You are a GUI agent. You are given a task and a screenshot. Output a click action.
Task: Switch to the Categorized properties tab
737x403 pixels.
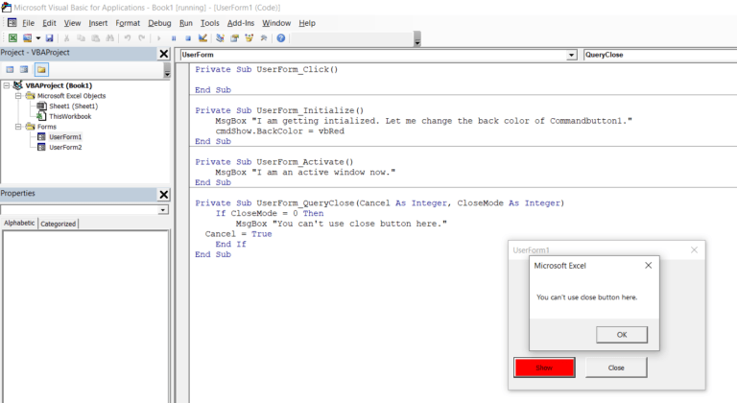click(x=59, y=224)
